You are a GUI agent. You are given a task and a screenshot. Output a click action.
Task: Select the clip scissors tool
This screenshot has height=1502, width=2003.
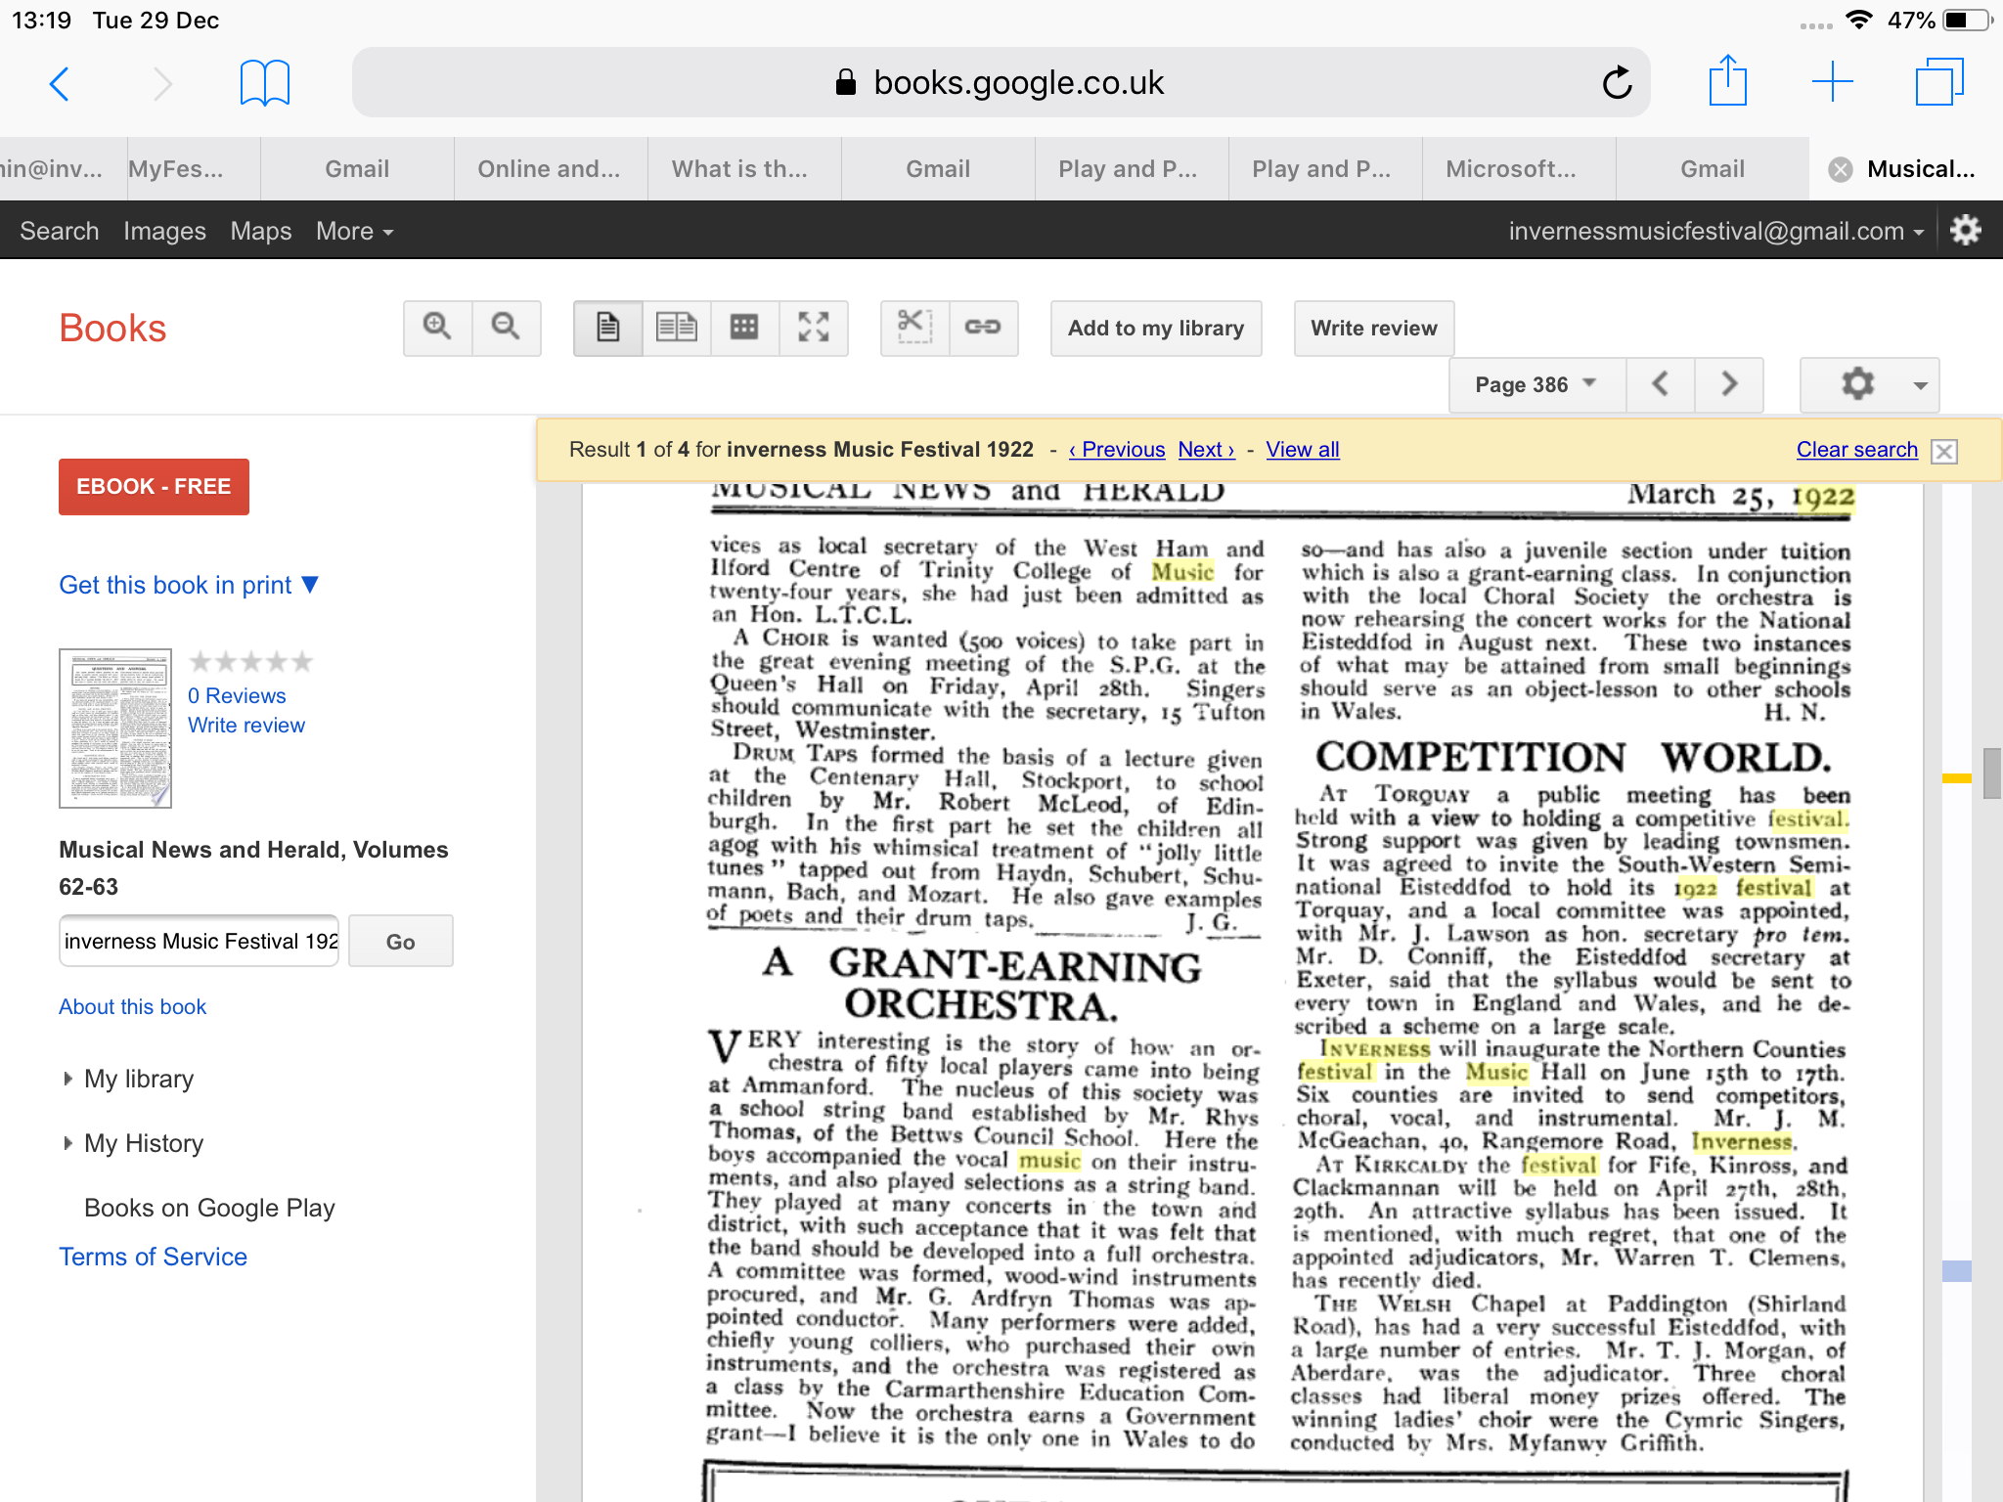(914, 328)
